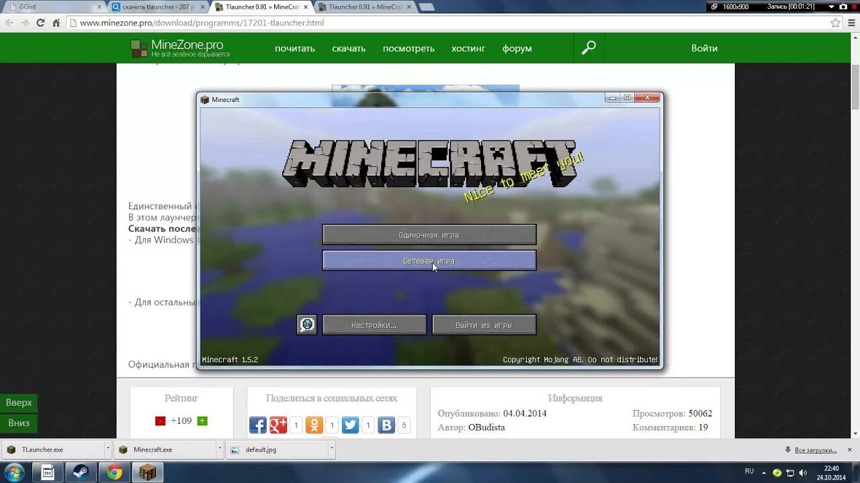860x483 pixels.
Task: Click default.jpg download item
Action: pyautogui.click(x=276, y=449)
